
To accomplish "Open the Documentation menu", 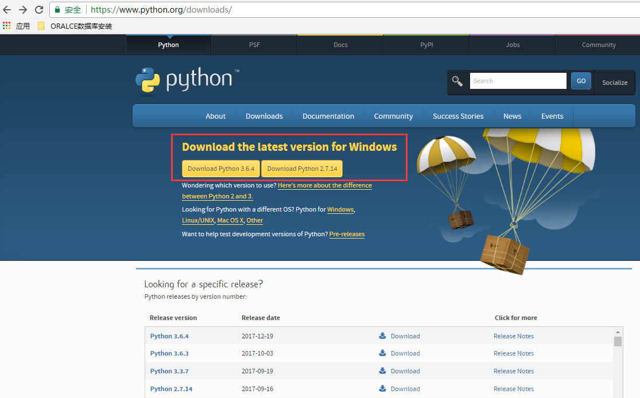I will pos(328,116).
